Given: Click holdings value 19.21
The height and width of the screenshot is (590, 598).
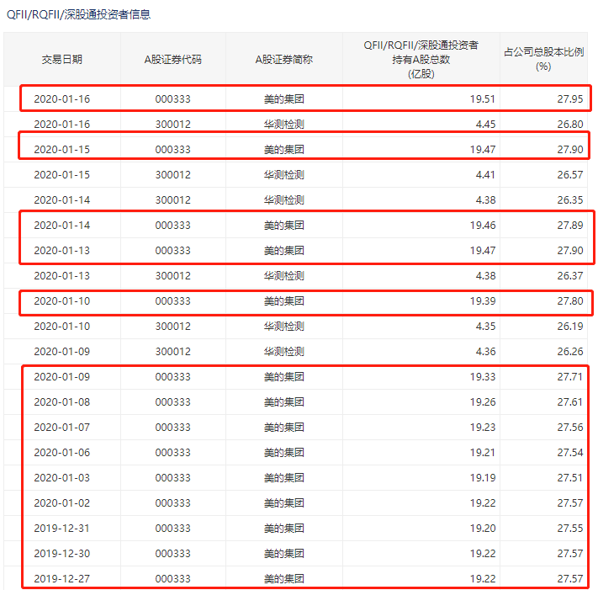Looking at the screenshot, I should pyautogui.click(x=483, y=453).
